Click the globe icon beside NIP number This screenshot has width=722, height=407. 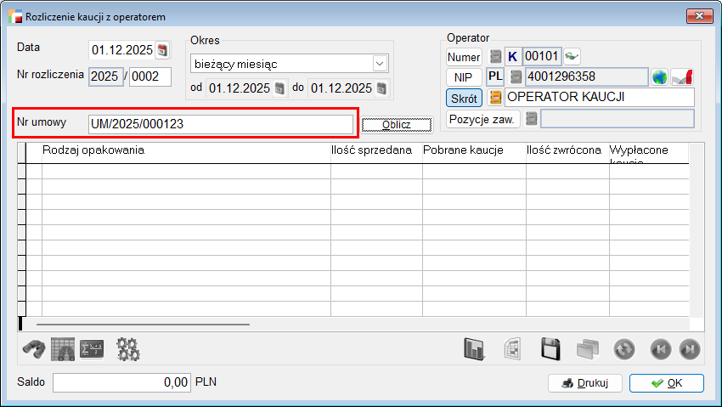(660, 77)
